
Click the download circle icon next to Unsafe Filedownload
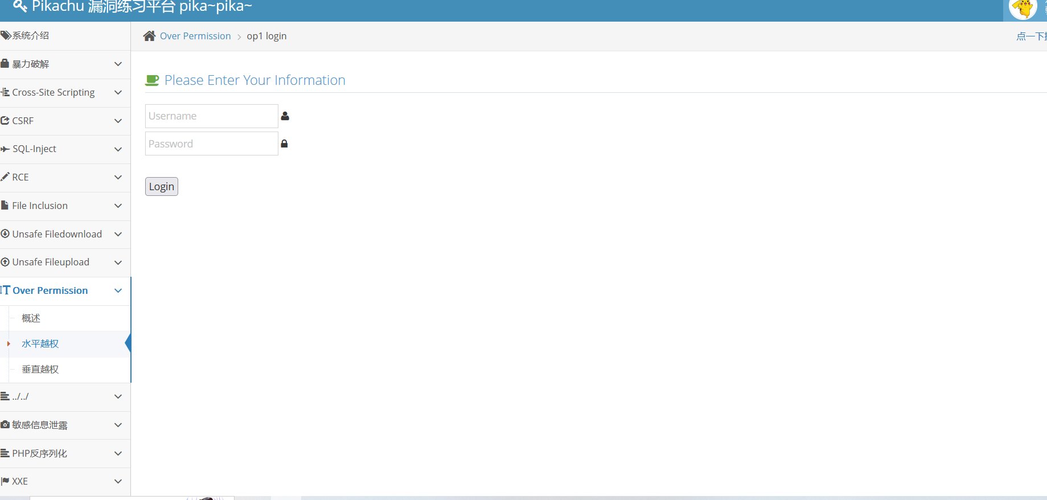5,233
